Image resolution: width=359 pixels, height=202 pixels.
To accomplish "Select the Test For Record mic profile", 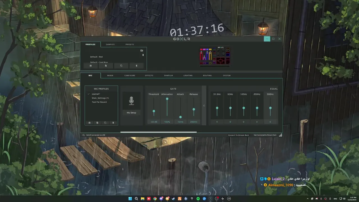I will coord(99,102).
